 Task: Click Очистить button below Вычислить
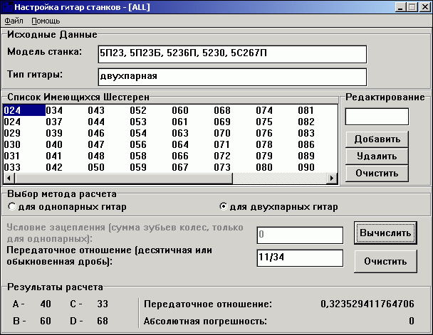coord(385,261)
